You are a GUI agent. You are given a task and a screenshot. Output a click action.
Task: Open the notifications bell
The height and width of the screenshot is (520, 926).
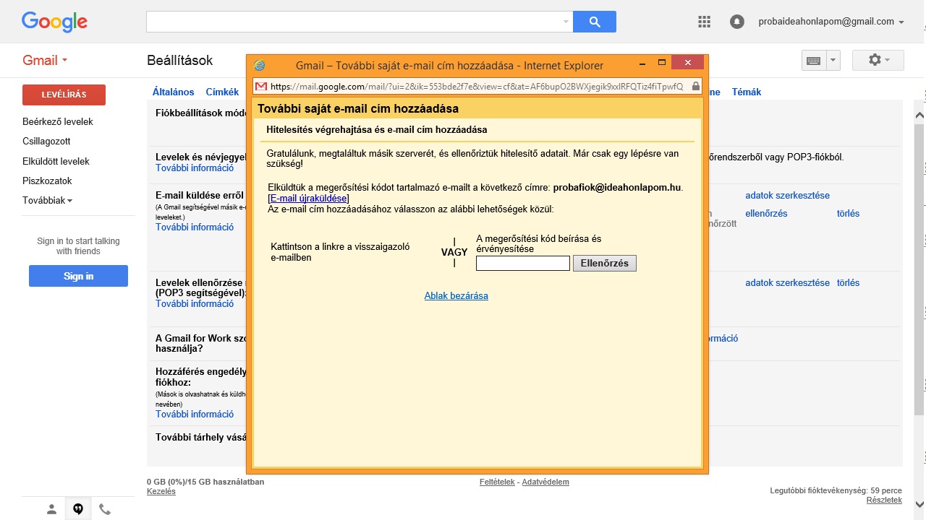click(x=737, y=22)
